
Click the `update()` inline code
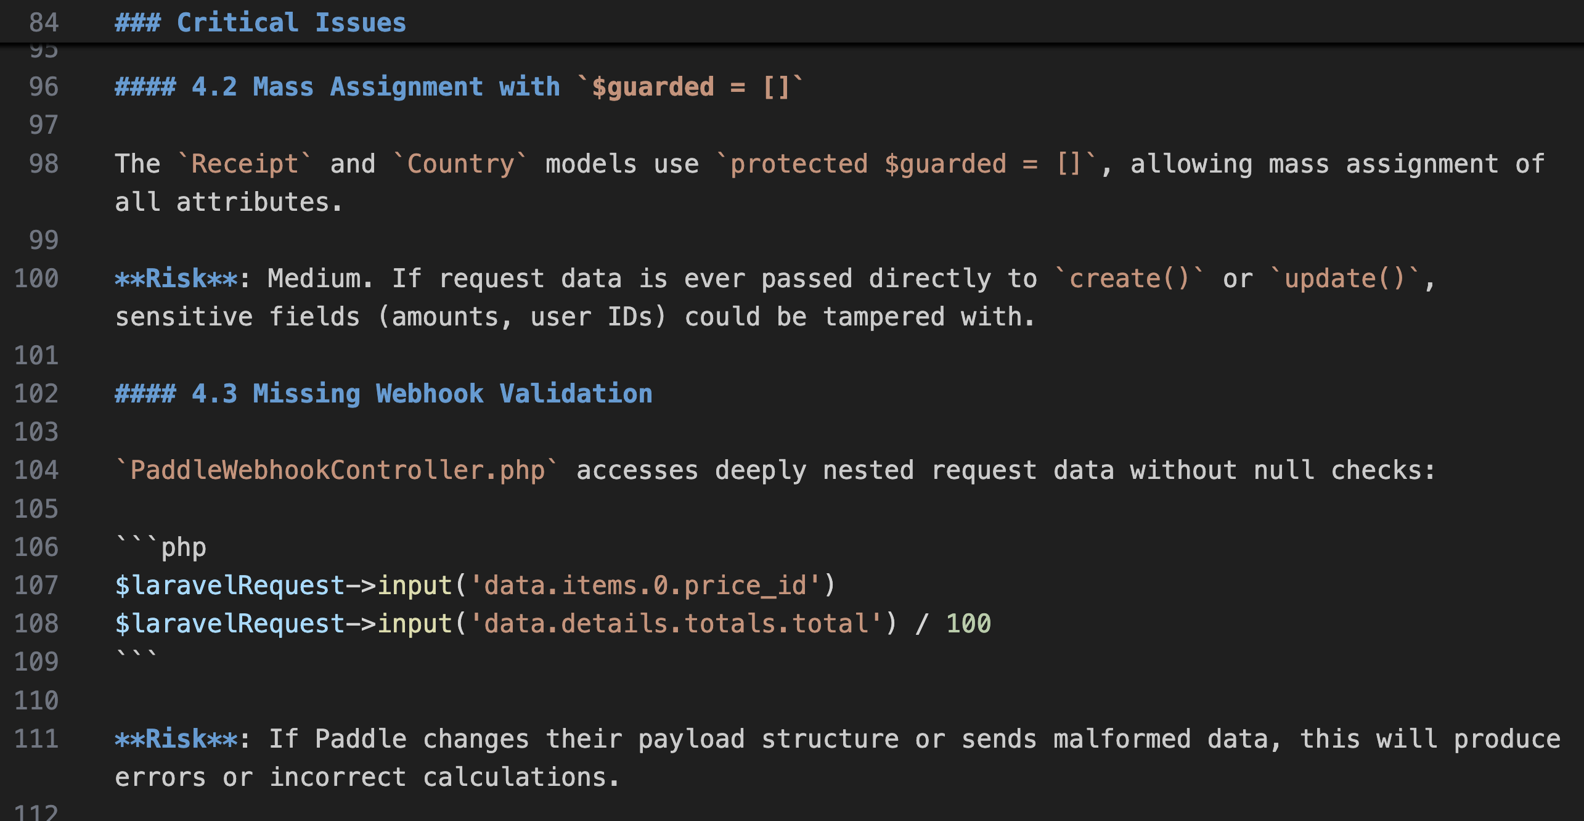click(x=1344, y=279)
